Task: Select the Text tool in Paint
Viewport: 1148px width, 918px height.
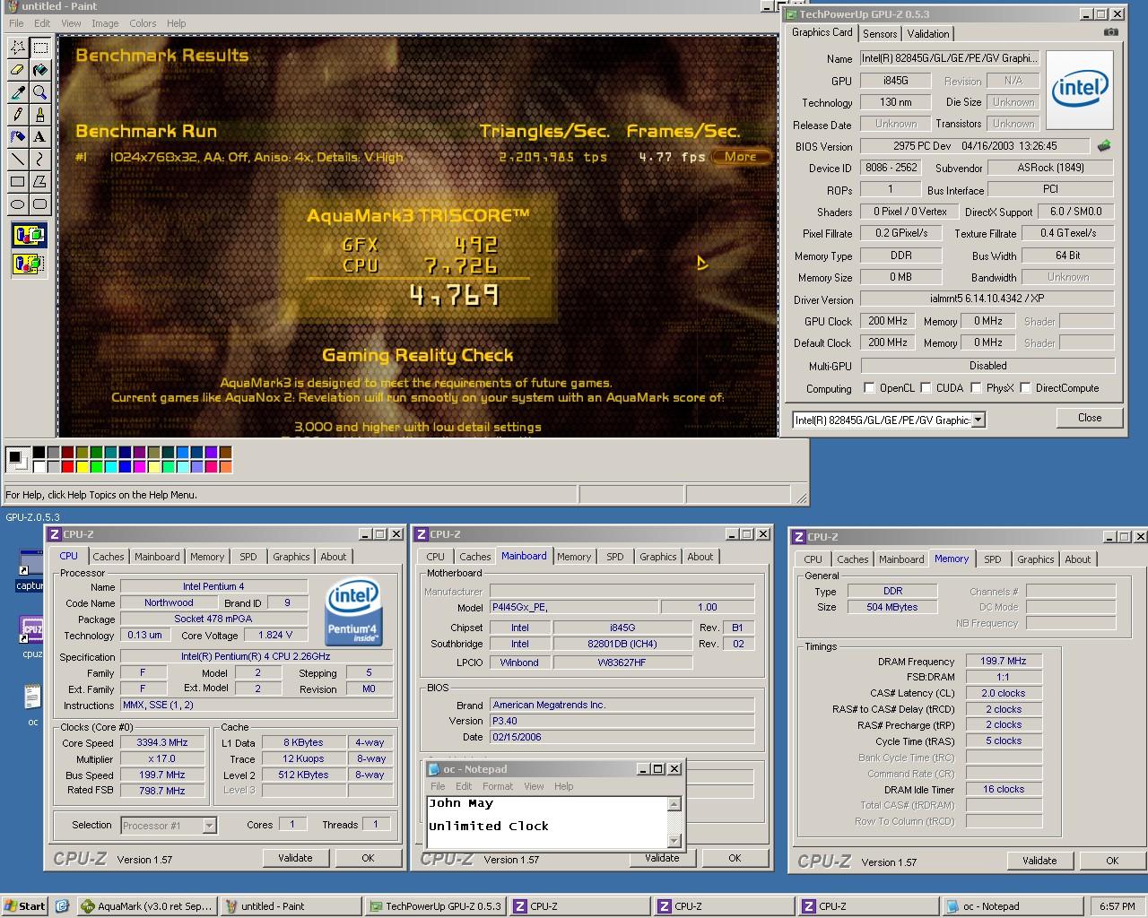Action: pyautogui.click(x=40, y=137)
